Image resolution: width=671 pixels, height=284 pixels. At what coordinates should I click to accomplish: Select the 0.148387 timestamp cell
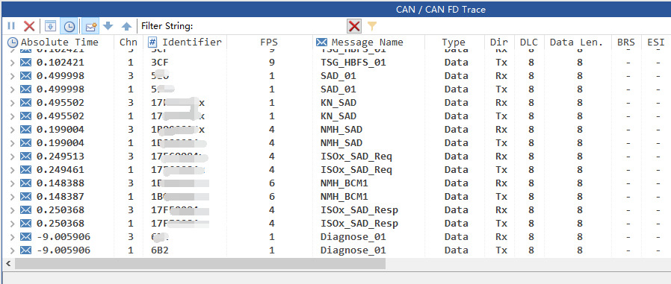[x=61, y=197]
